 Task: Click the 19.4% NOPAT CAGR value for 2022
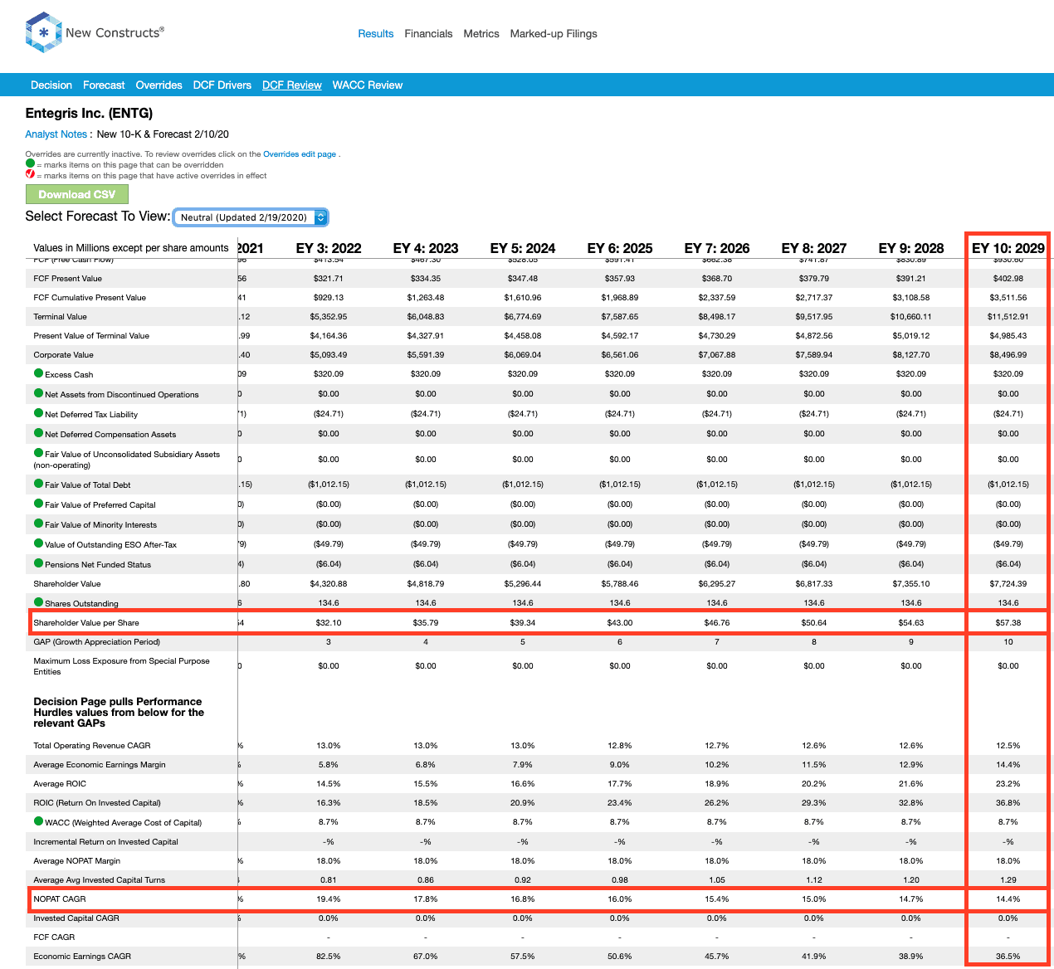point(329,899)
